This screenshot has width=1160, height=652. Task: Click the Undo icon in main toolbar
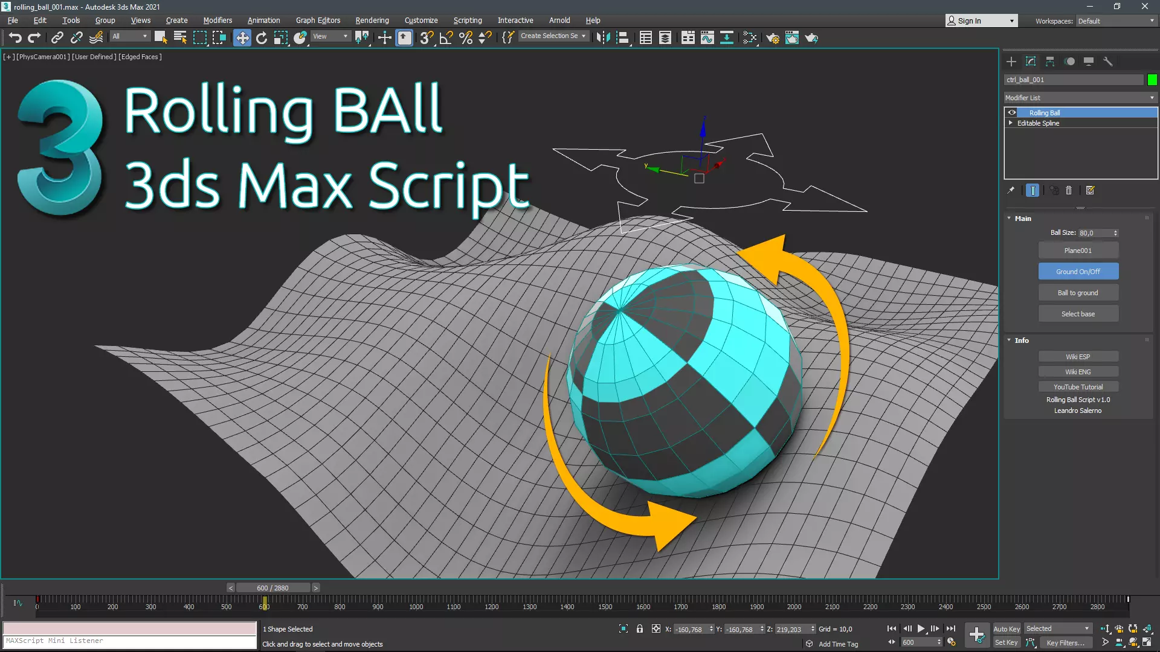pos(15,37)
